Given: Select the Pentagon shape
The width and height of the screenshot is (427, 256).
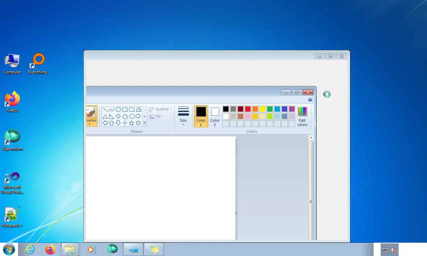Looking at the screenshot, I should [125, 116].
